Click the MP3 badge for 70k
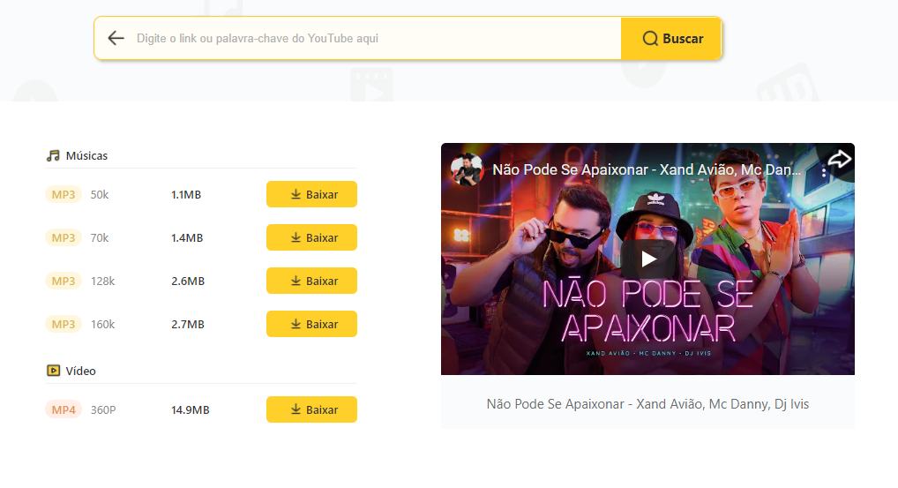Screen dimensions: 898x488 (64, 237)
